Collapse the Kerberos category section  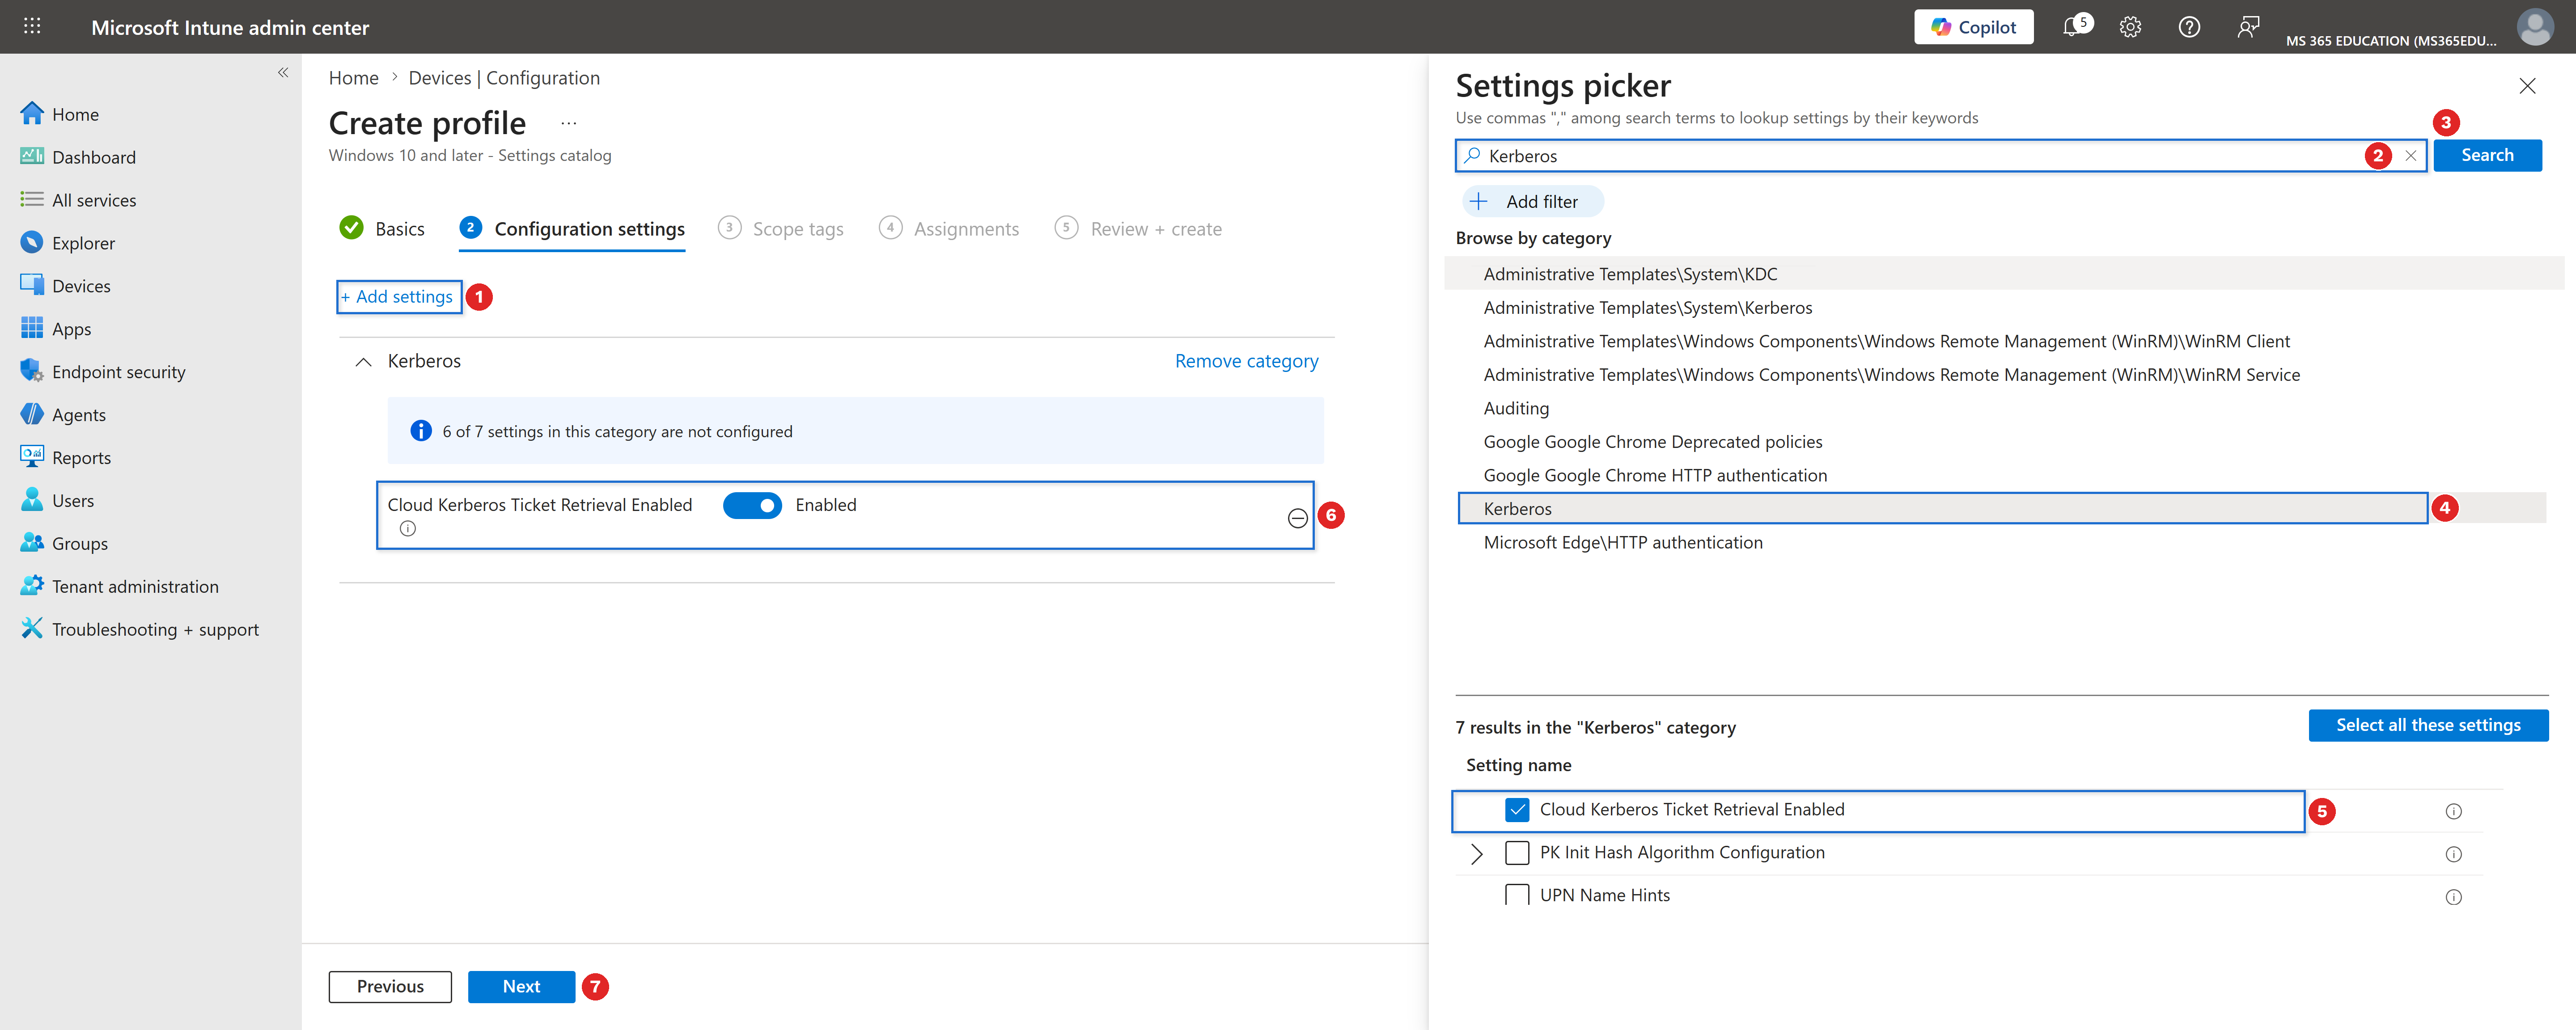363,362
